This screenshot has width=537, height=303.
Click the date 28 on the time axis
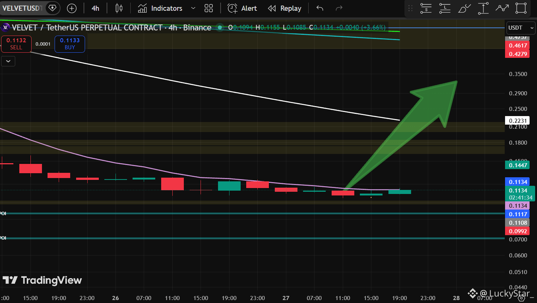click(456, 298)
